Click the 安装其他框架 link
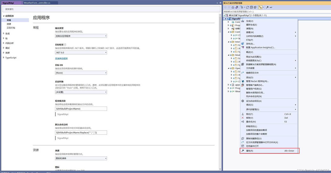The image size is (331, 173). tap(61, 59)
